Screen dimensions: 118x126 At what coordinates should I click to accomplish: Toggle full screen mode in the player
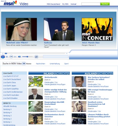36,57
